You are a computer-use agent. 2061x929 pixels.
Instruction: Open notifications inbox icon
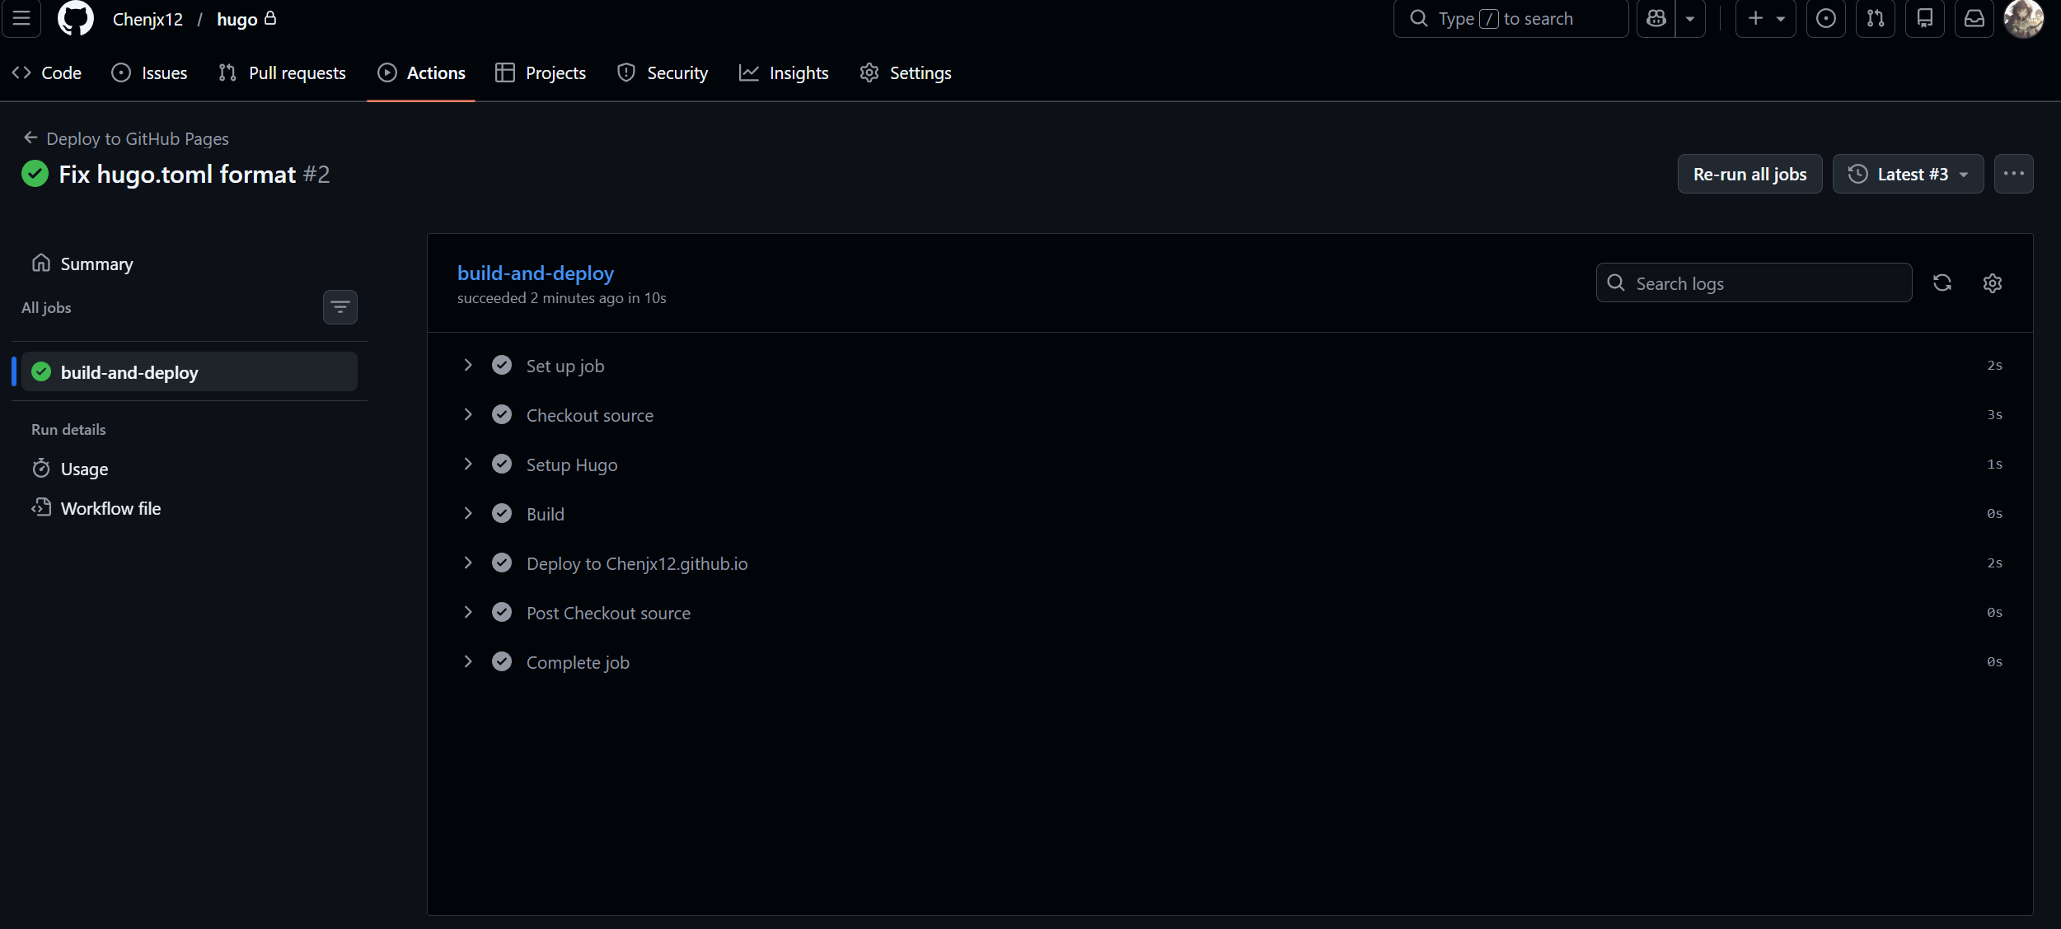click(1974, 18)
